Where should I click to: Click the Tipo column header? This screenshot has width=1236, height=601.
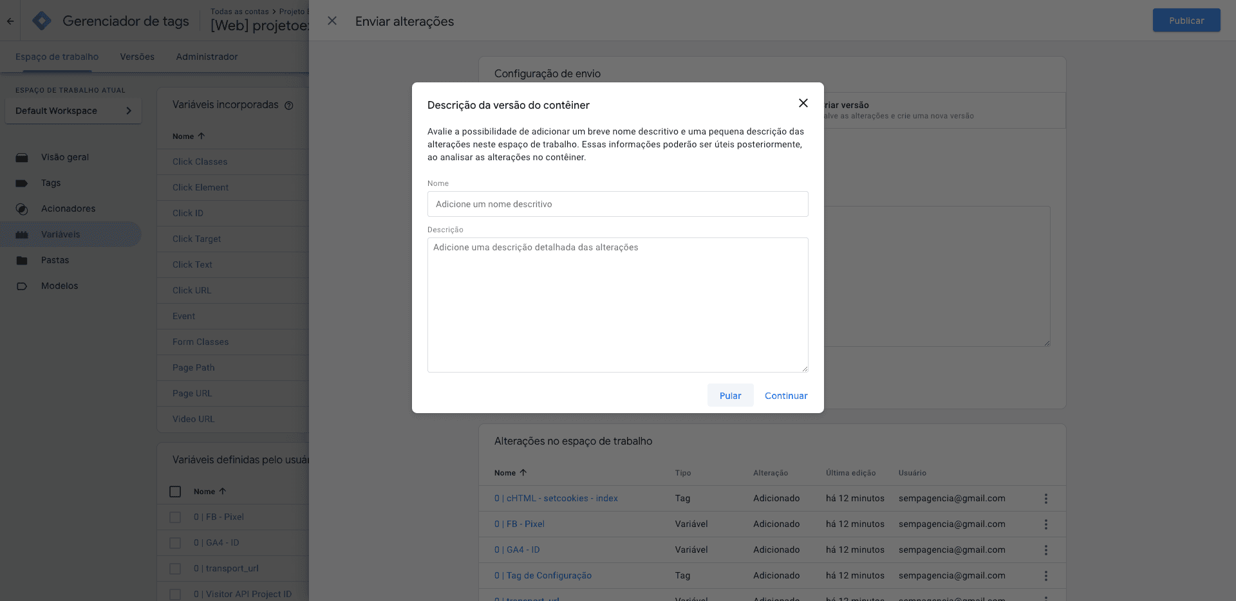tap(683, 473)
